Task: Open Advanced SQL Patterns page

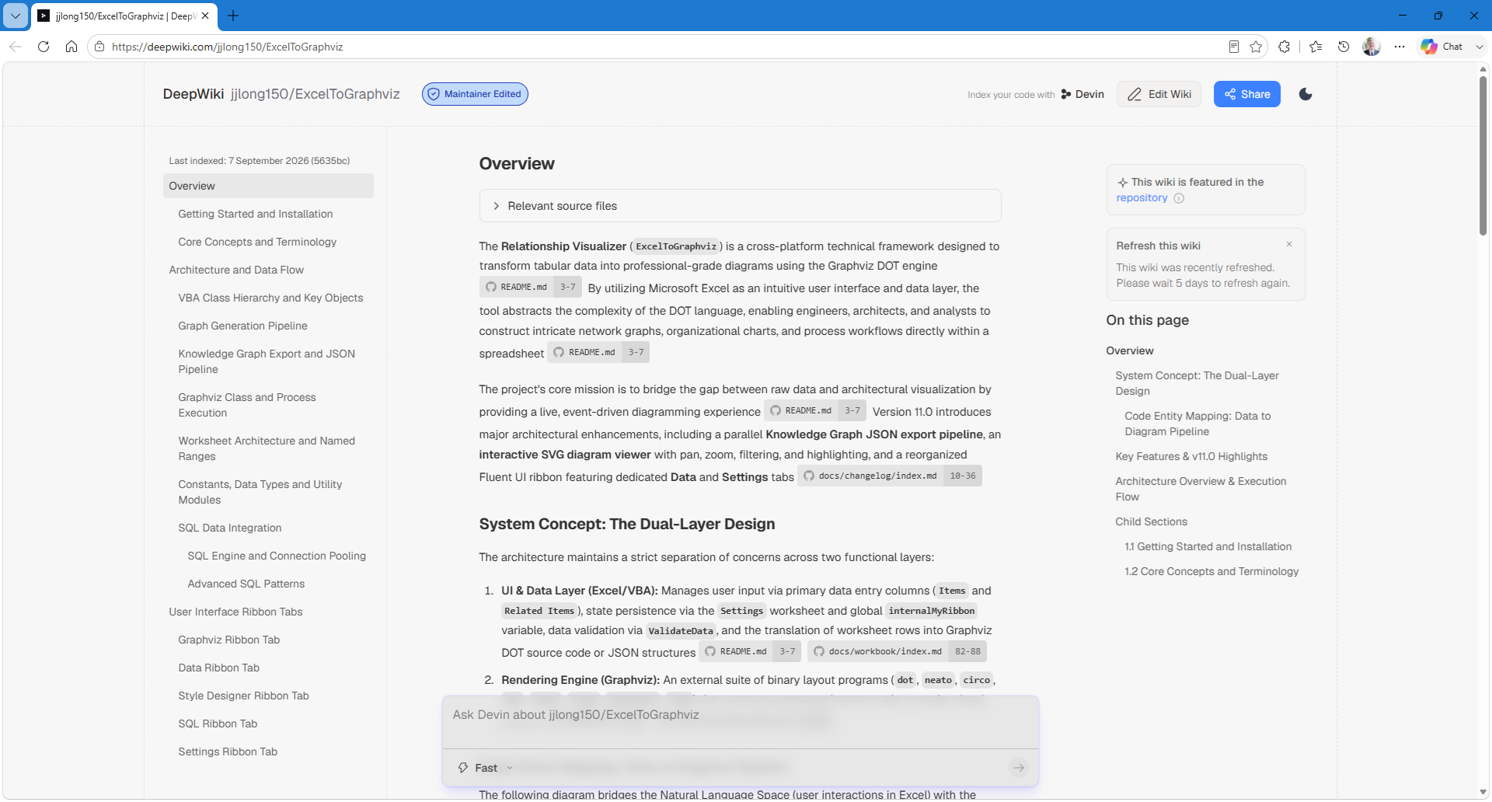Action: [x=246, y=584]
